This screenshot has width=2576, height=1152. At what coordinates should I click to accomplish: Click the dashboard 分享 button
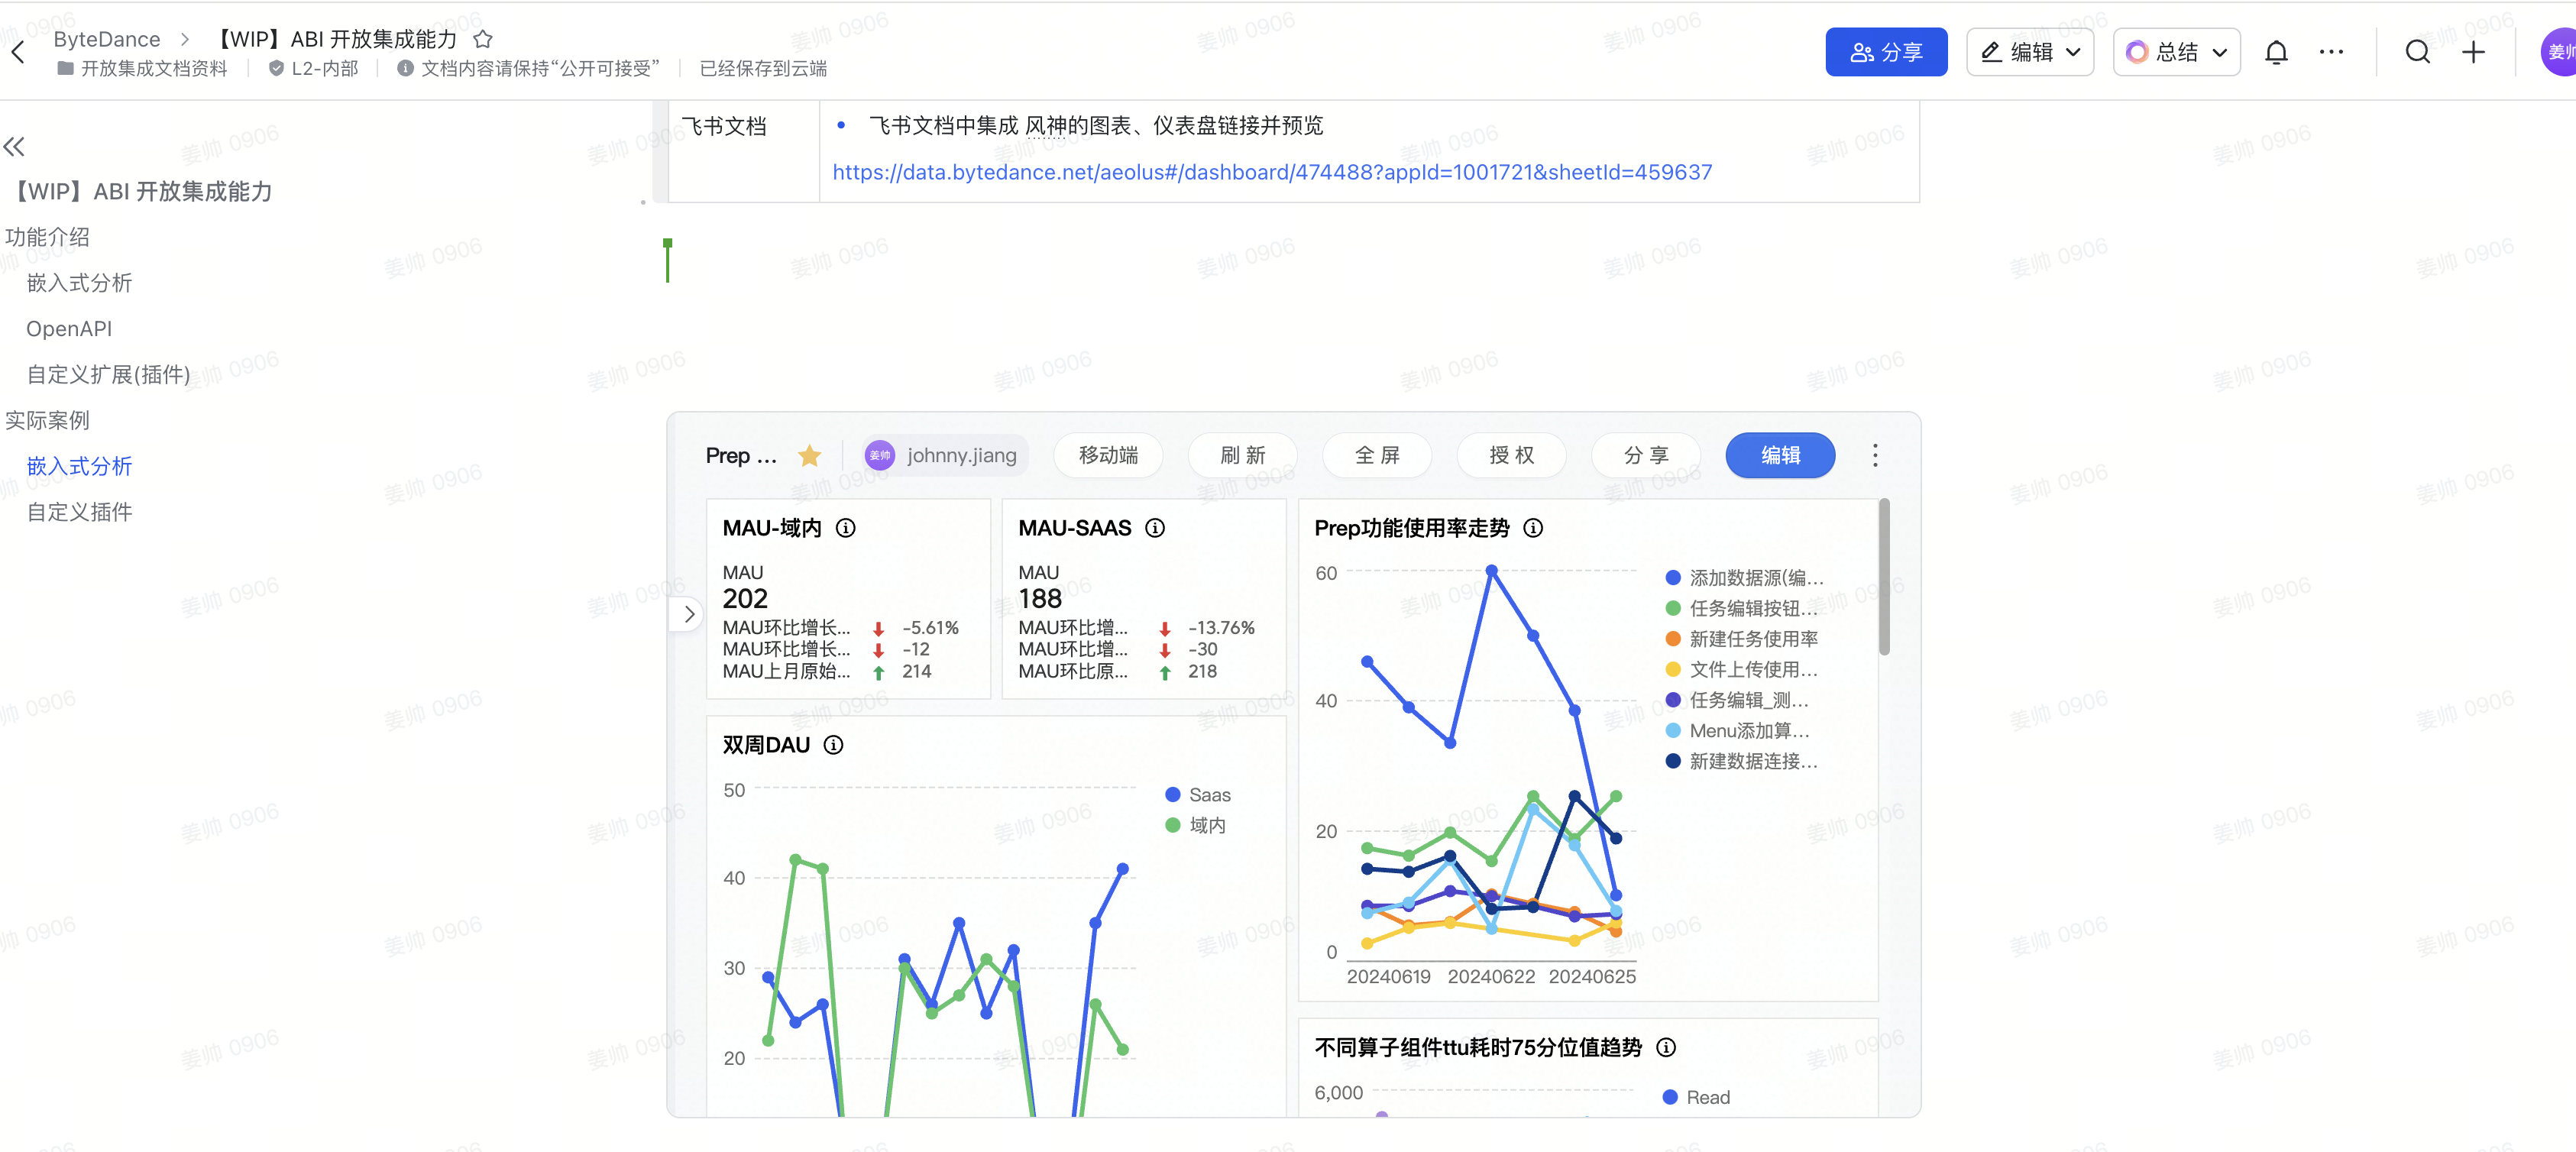click(x=1646, y=456)
